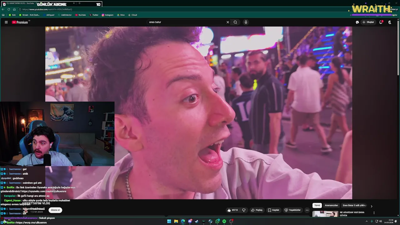Select the Tümü filter chip
The height and width of the screenshot is (225, 400).
pyautogui.click(x=317, y=205)
